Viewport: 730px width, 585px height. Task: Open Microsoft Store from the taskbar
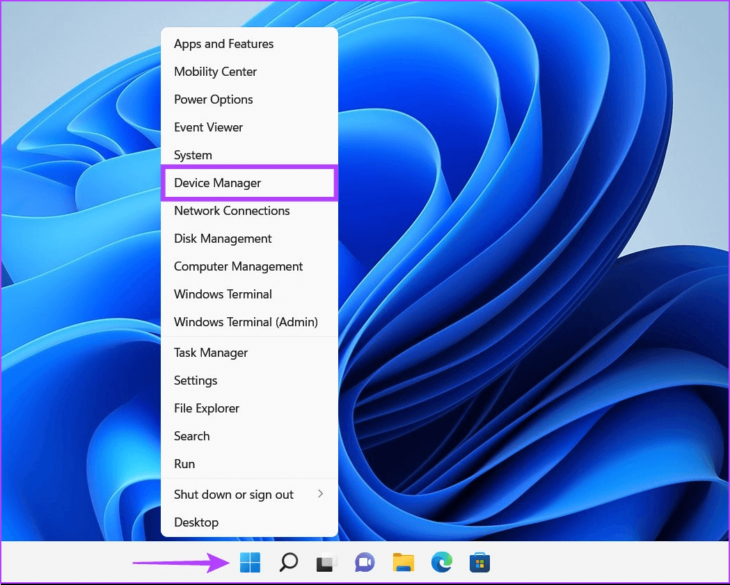coord(479,562)
